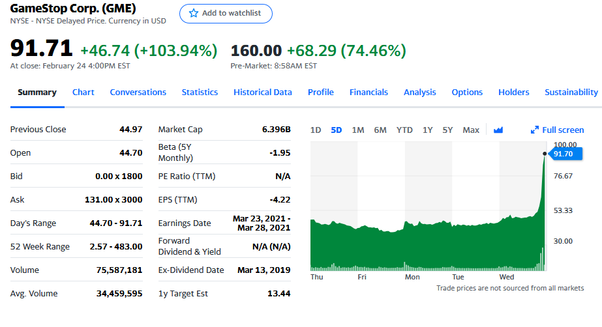Click the Add to watchlist button
Viewport: 602px width, 327px height.
tap(226, 14)
